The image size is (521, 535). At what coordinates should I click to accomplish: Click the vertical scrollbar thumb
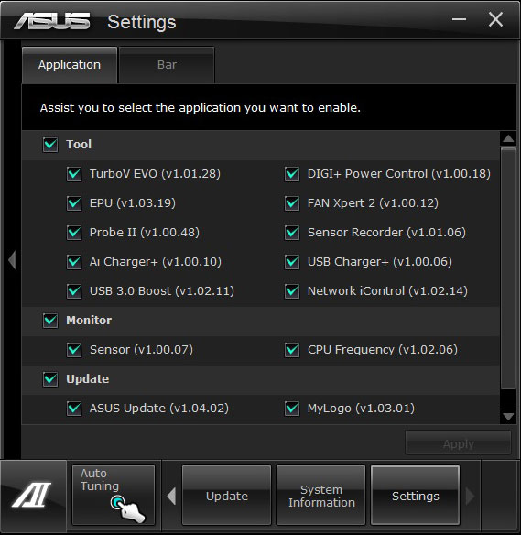click(508, 267)
